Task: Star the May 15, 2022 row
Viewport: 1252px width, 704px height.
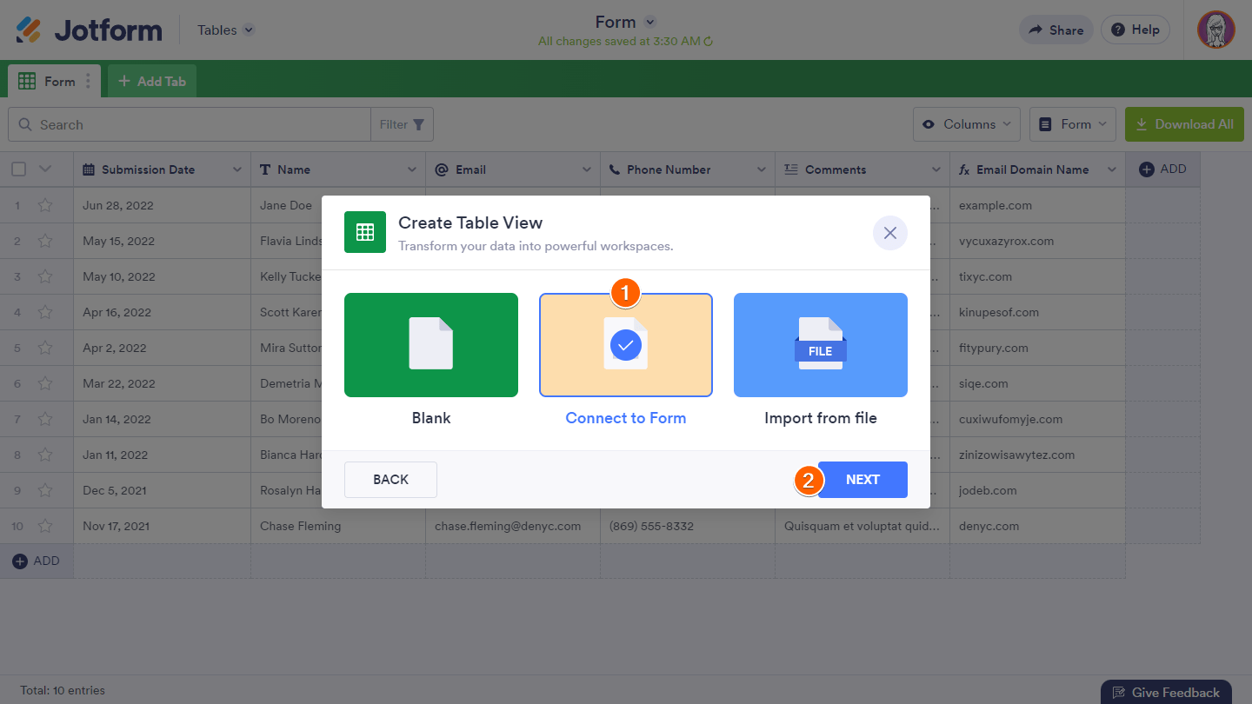Action: tap(45, 242)
